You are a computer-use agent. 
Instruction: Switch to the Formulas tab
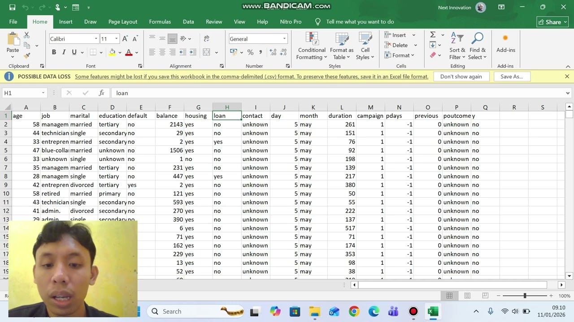click(160, 21)
